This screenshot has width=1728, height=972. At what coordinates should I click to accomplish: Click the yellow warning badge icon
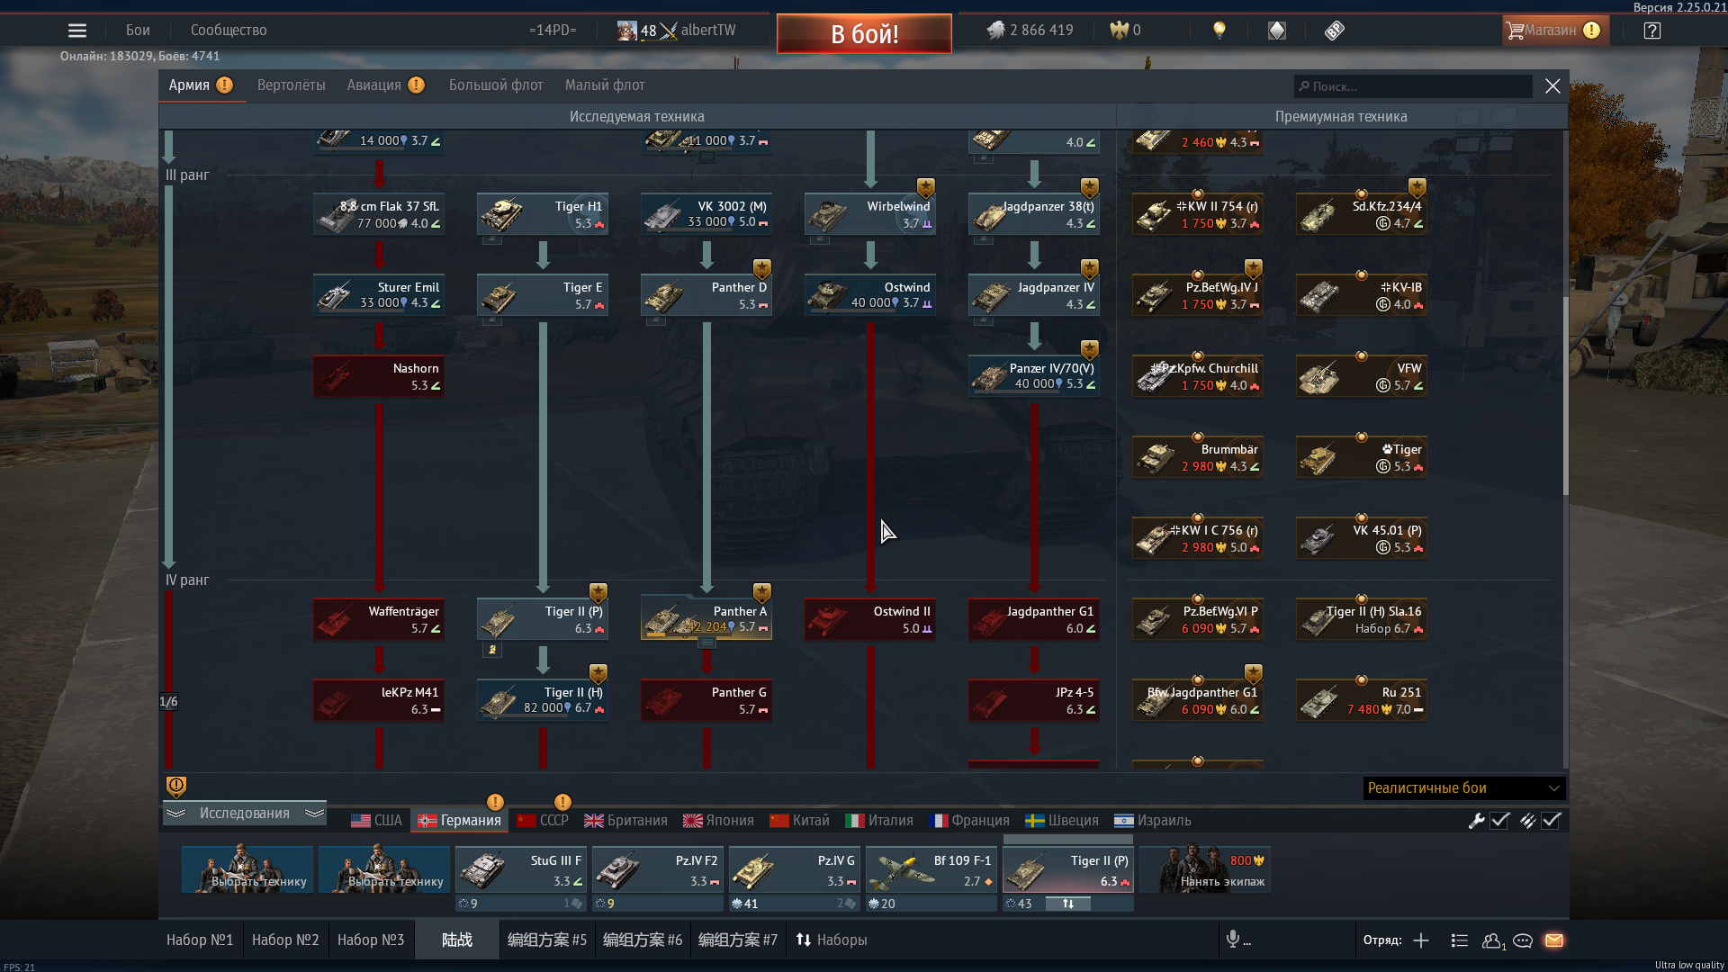click(x=176, y=786)
